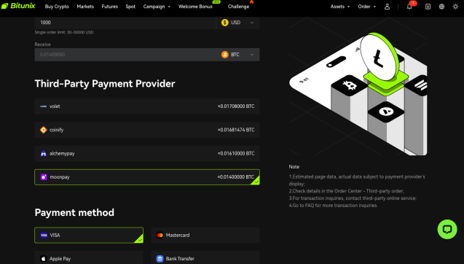Go to Futures

click(x=109, y=7)
